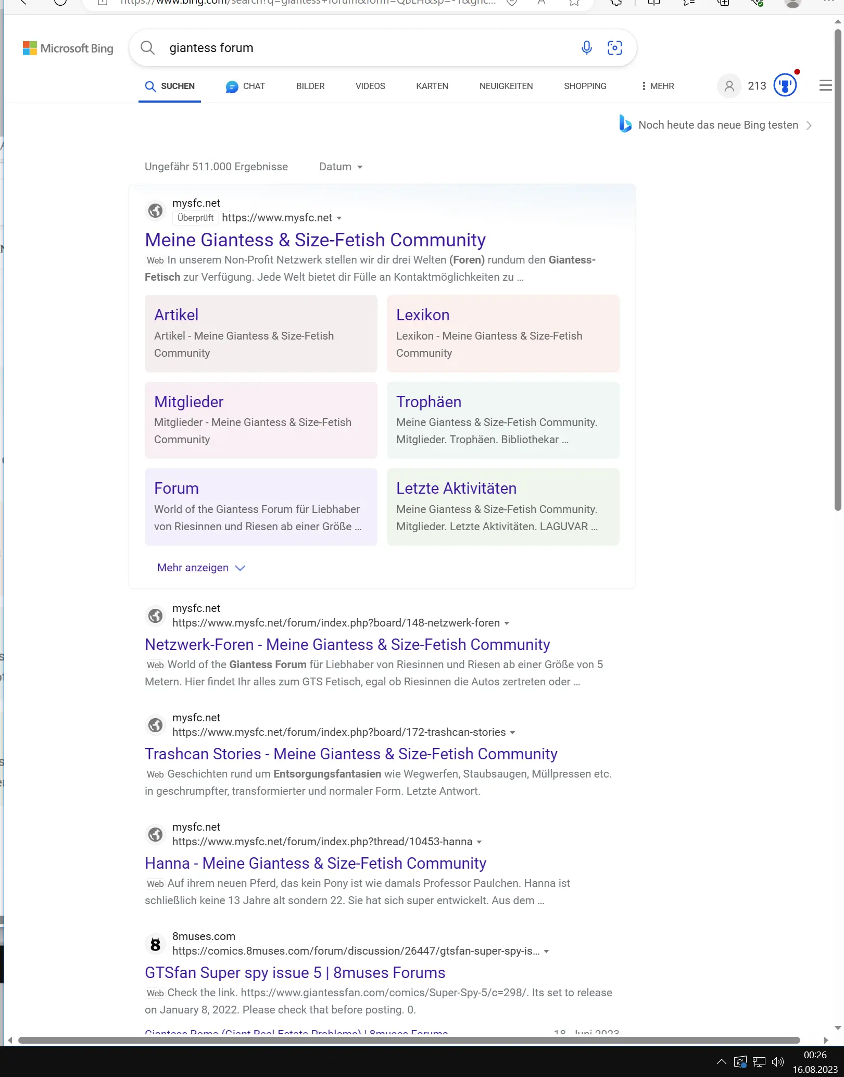Click the globe favicon of first mysfc.net result
The width and height of the screenshot is (844, 1077).
pos(155,210)
